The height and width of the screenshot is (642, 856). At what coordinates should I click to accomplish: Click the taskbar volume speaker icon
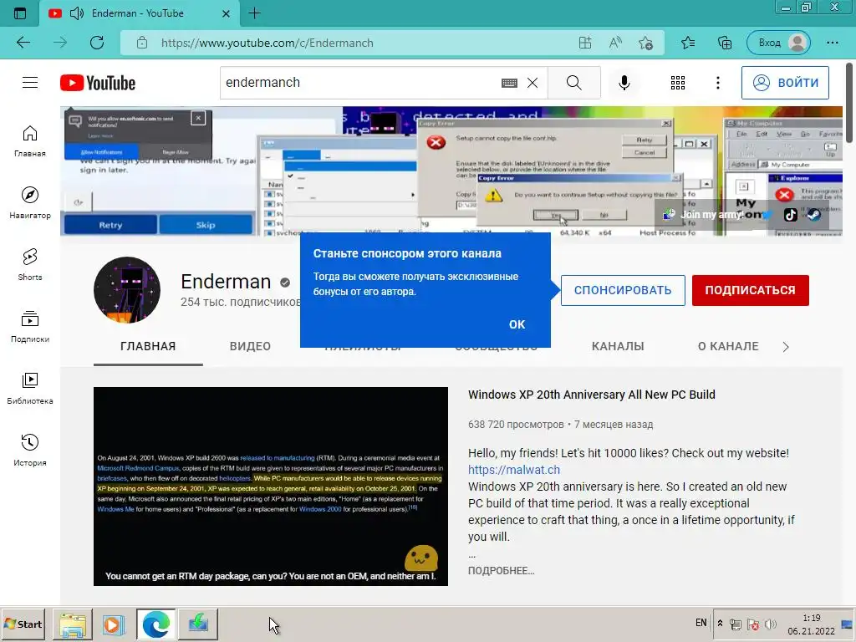tap(770, 624)
